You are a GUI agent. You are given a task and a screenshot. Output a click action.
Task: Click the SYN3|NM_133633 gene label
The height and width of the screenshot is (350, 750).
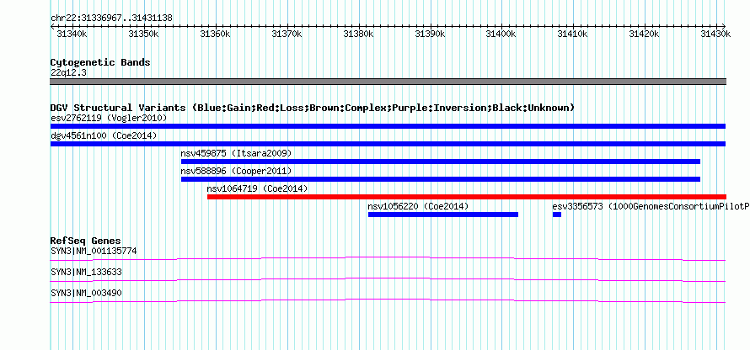click(86, 272)
